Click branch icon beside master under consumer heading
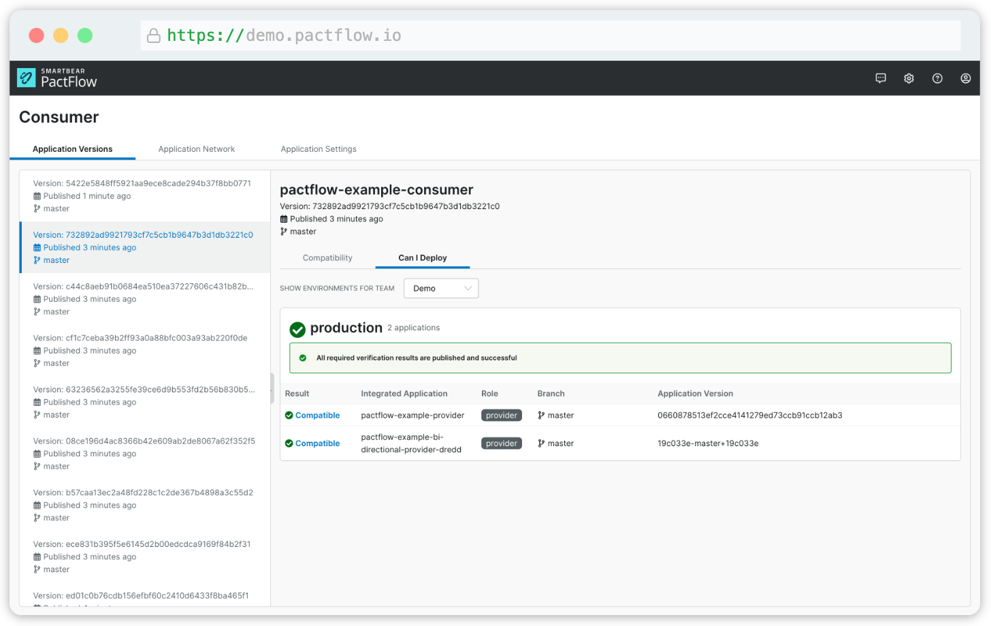Image resolution: width=991 pixels, height=626 pixels. coord(284,232)
